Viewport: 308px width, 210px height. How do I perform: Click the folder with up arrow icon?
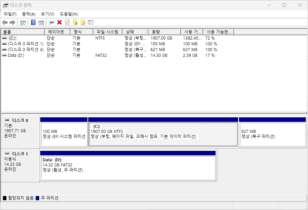pos(75,23)
